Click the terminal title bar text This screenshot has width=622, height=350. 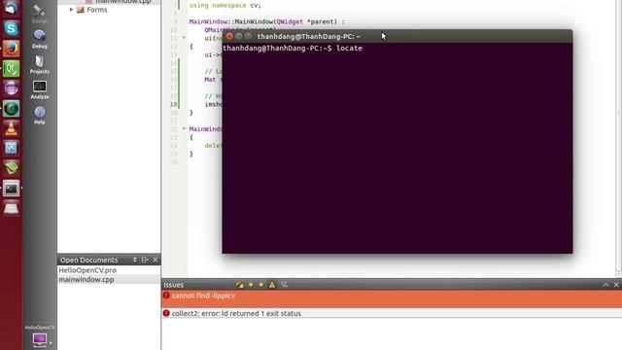(309, 36)
